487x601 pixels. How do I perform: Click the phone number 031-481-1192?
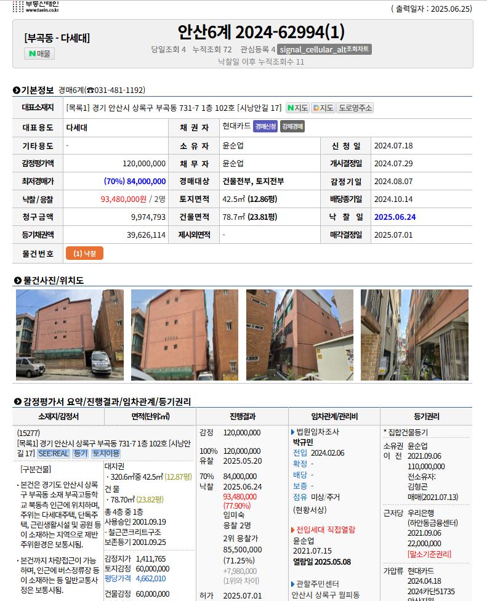[119, 90]
